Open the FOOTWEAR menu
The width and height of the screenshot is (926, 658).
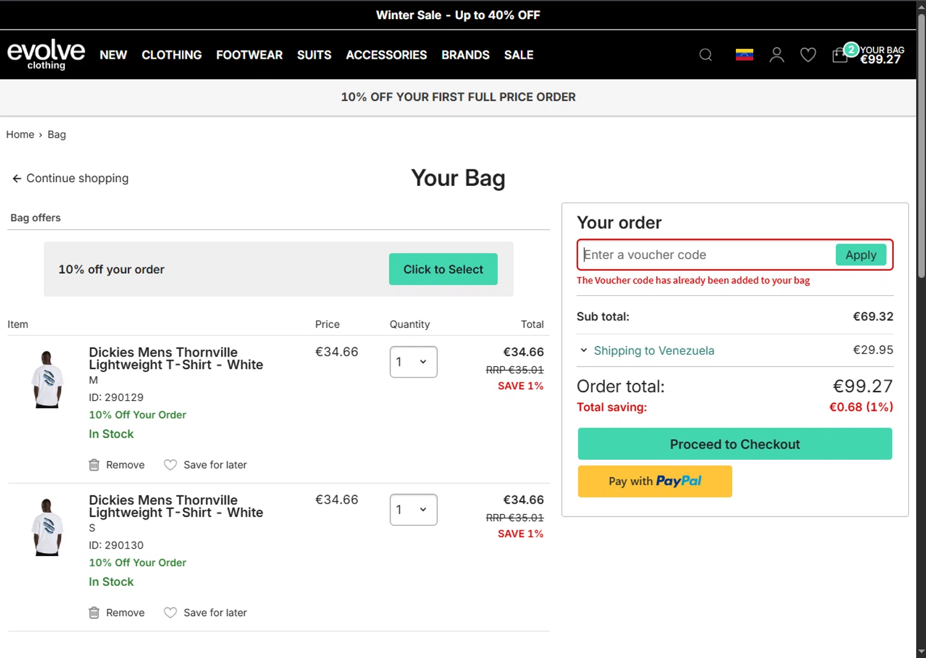pos(249,55)
